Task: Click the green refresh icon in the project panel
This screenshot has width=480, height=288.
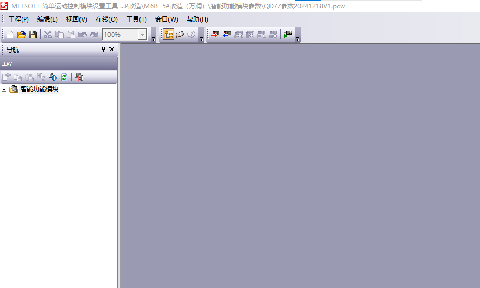Action: [64, 77]
